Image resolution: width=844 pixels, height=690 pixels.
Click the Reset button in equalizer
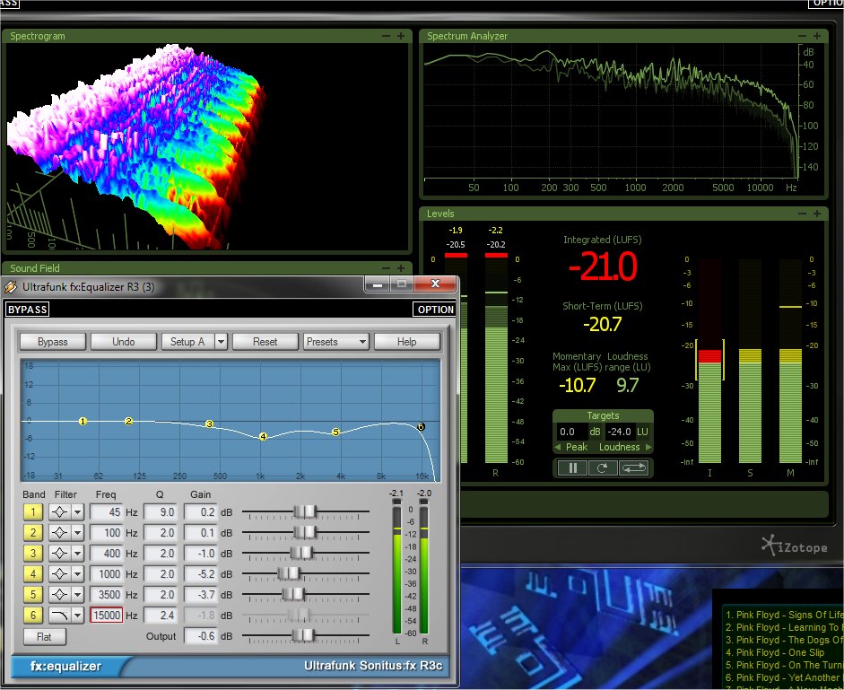pyautogui.click(x=265, y=342)
